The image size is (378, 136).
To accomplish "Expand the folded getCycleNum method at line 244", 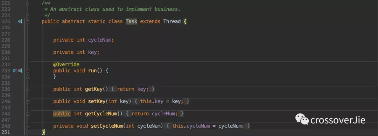I will tap(28, 114).
